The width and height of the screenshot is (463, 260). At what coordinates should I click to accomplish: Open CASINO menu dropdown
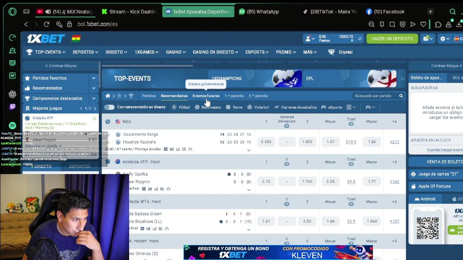176,52
